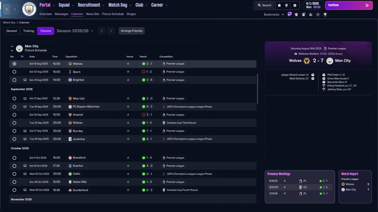The image size is (378, 212).
Task: Click the trophy icon in bookmarks bar
Action: [325, 14]
